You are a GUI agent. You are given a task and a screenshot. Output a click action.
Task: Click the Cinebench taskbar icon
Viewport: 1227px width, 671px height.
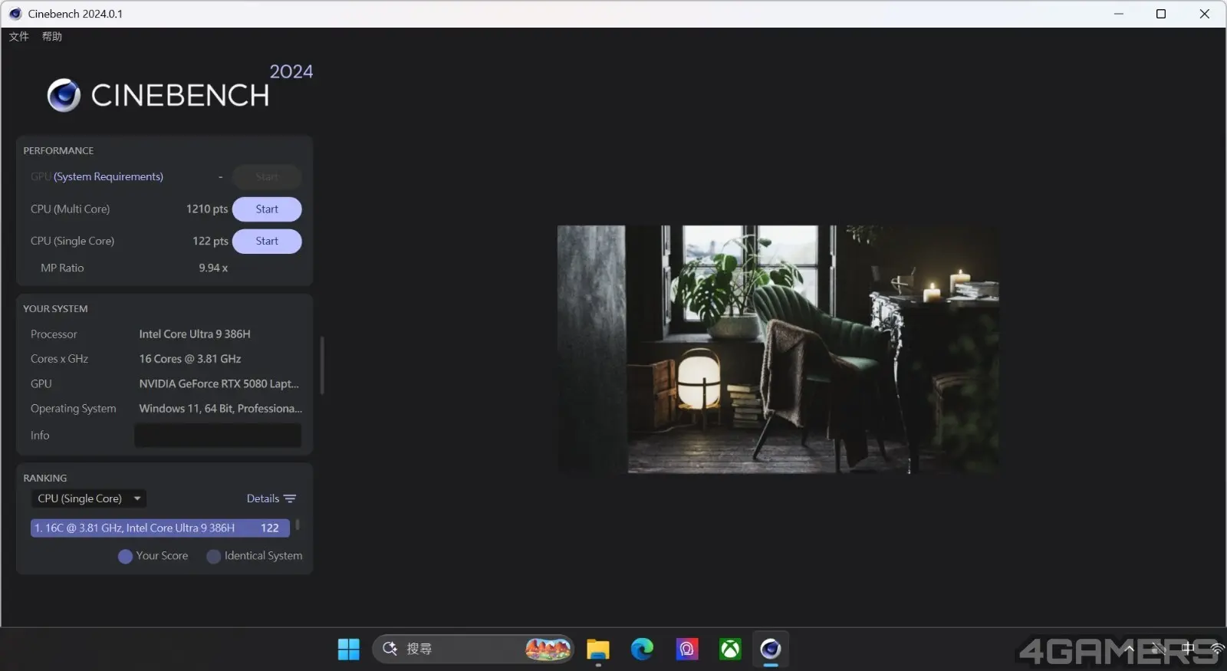click(771, 650)
